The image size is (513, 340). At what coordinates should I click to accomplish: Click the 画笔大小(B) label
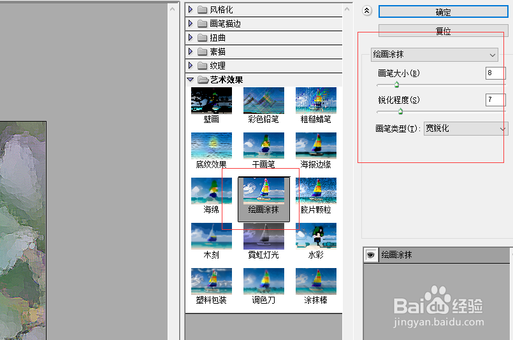tap(399, 73)
